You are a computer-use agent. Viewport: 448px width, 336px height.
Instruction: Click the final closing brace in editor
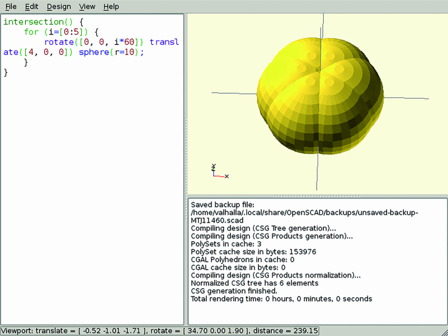6,73
